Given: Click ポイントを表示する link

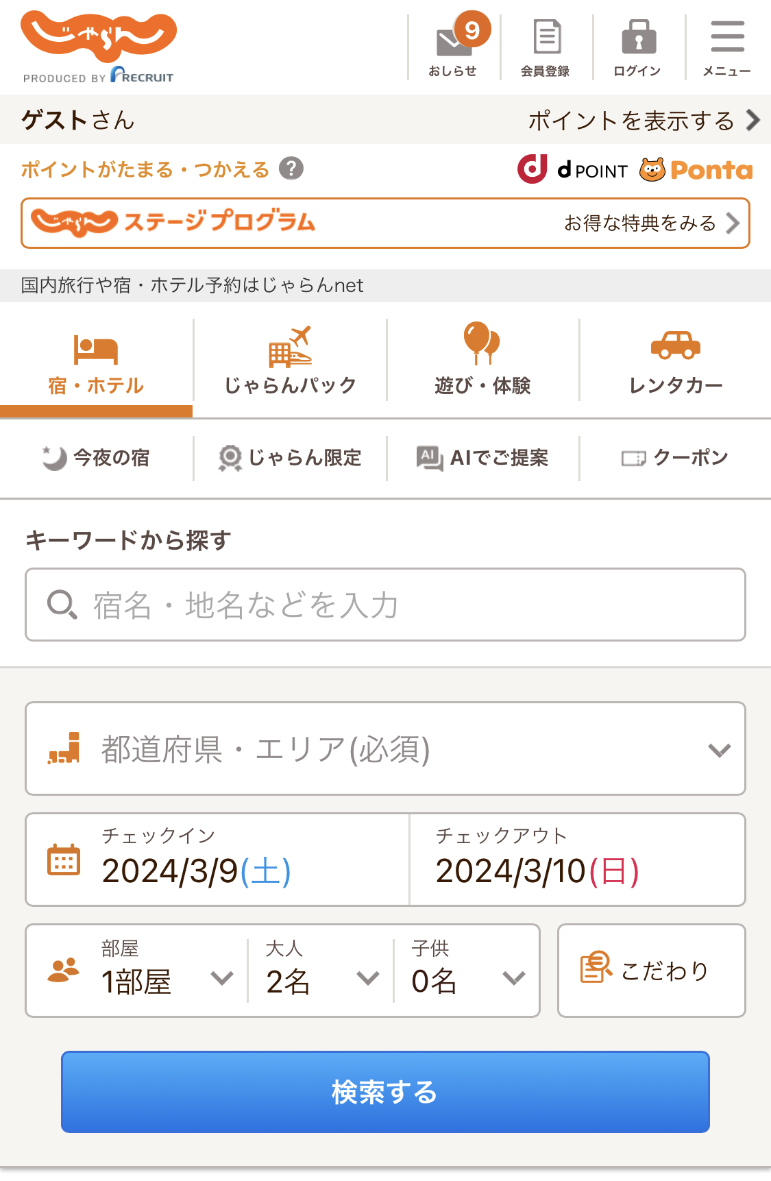Looking at the screenshot, I should coord(643,121).
